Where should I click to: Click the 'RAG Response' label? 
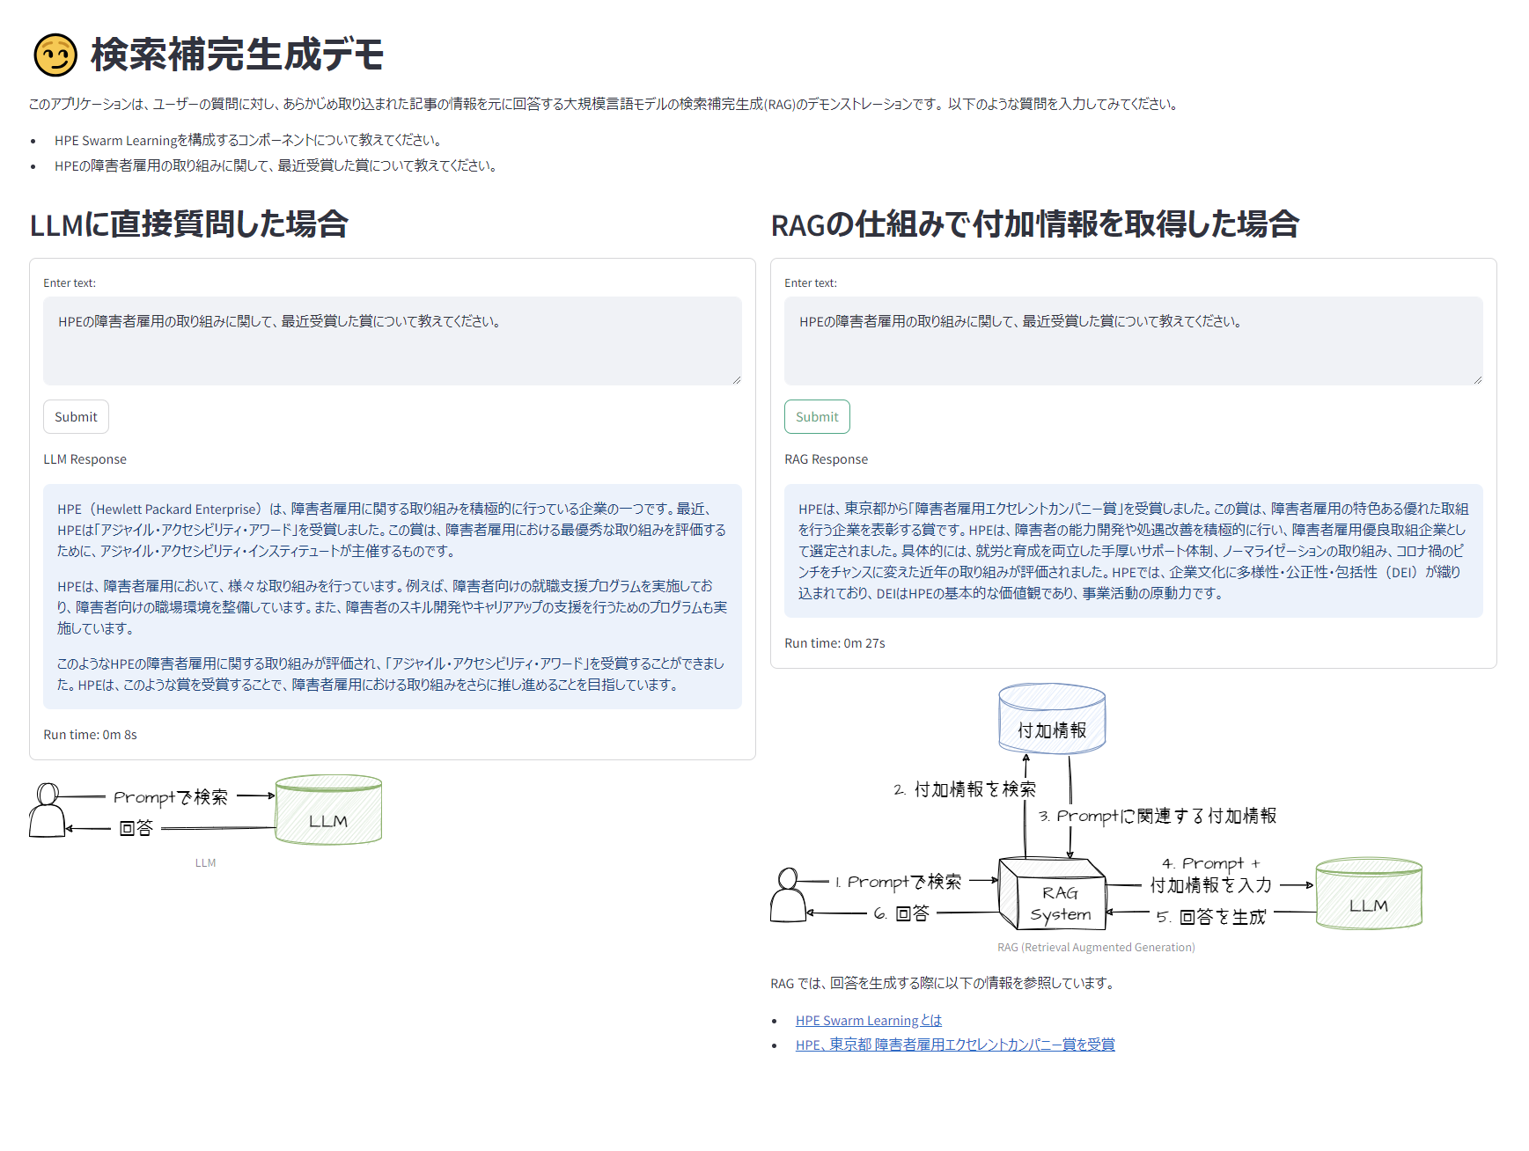point(827,459)
